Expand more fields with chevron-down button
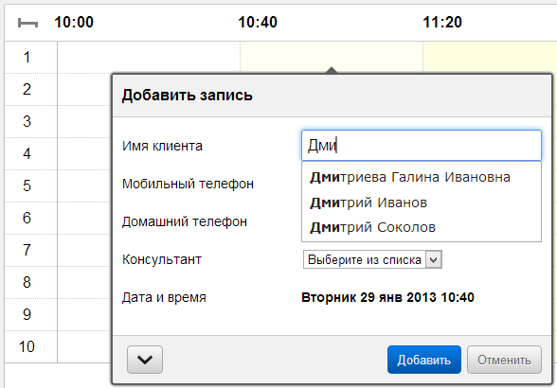557x388 pixels. pos(145,360)
